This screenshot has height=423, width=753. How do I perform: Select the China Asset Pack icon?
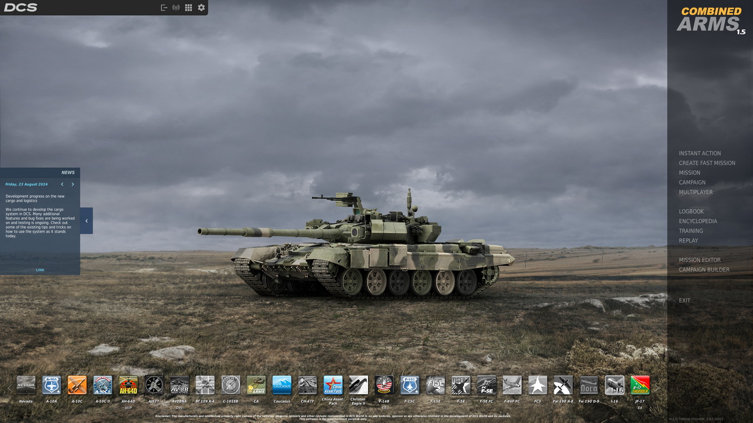(x=333, y=385)
